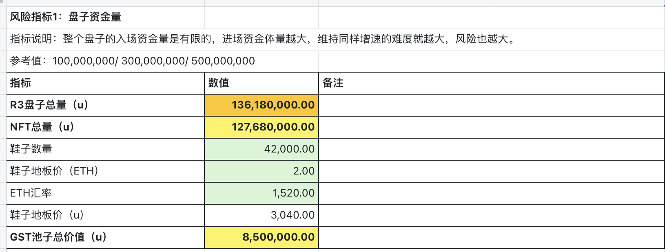Select the empty 备注 cell for GST池子总价值

(492, 237)
